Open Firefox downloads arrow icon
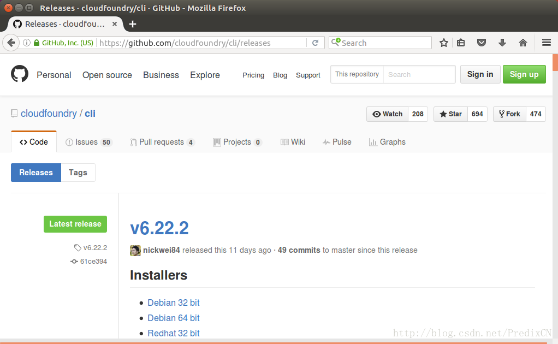Viewport: 558px width, 344px height. (x=502, y=43)
